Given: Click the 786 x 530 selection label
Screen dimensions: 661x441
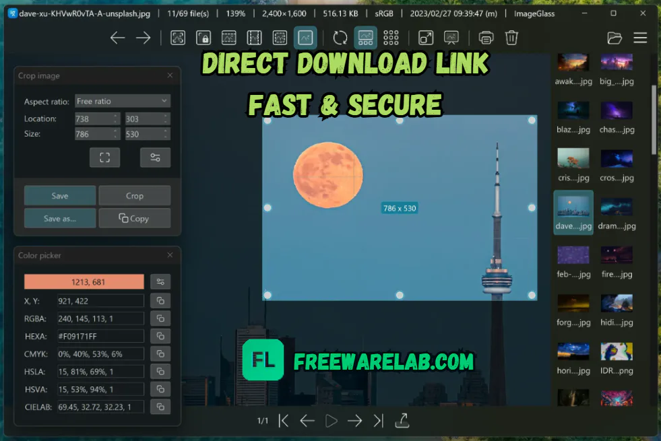Looking at the screenshot, I should (400, 208).
